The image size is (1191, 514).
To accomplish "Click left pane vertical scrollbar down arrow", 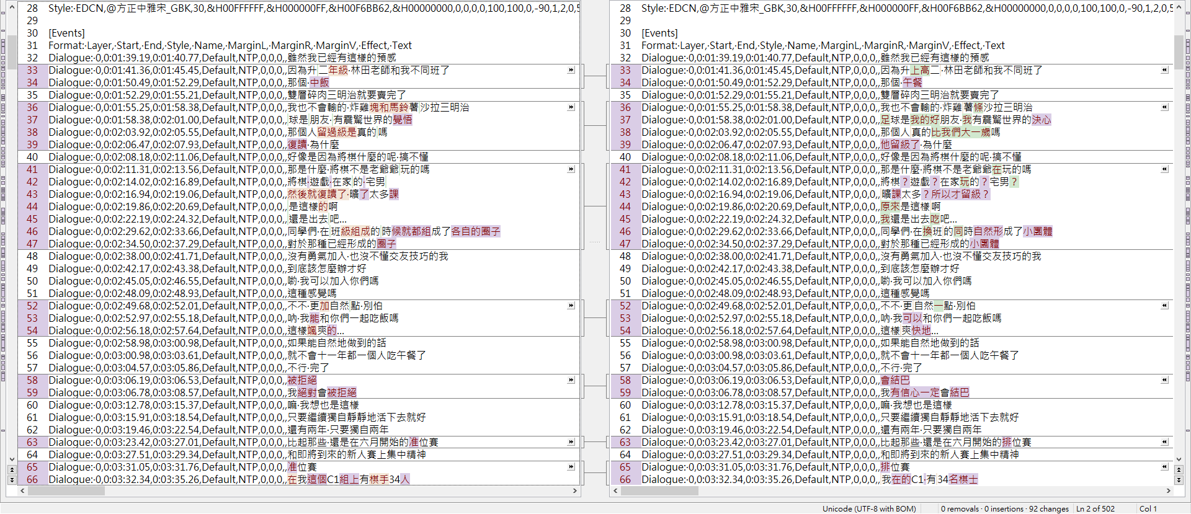I will click(x=12, y=459).
